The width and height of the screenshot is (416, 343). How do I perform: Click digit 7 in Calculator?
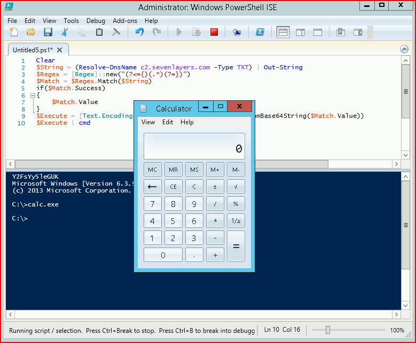153,204
